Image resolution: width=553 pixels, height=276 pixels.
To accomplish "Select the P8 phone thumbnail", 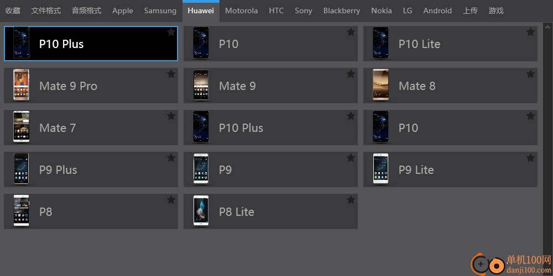I will click(x=21, y=210).
